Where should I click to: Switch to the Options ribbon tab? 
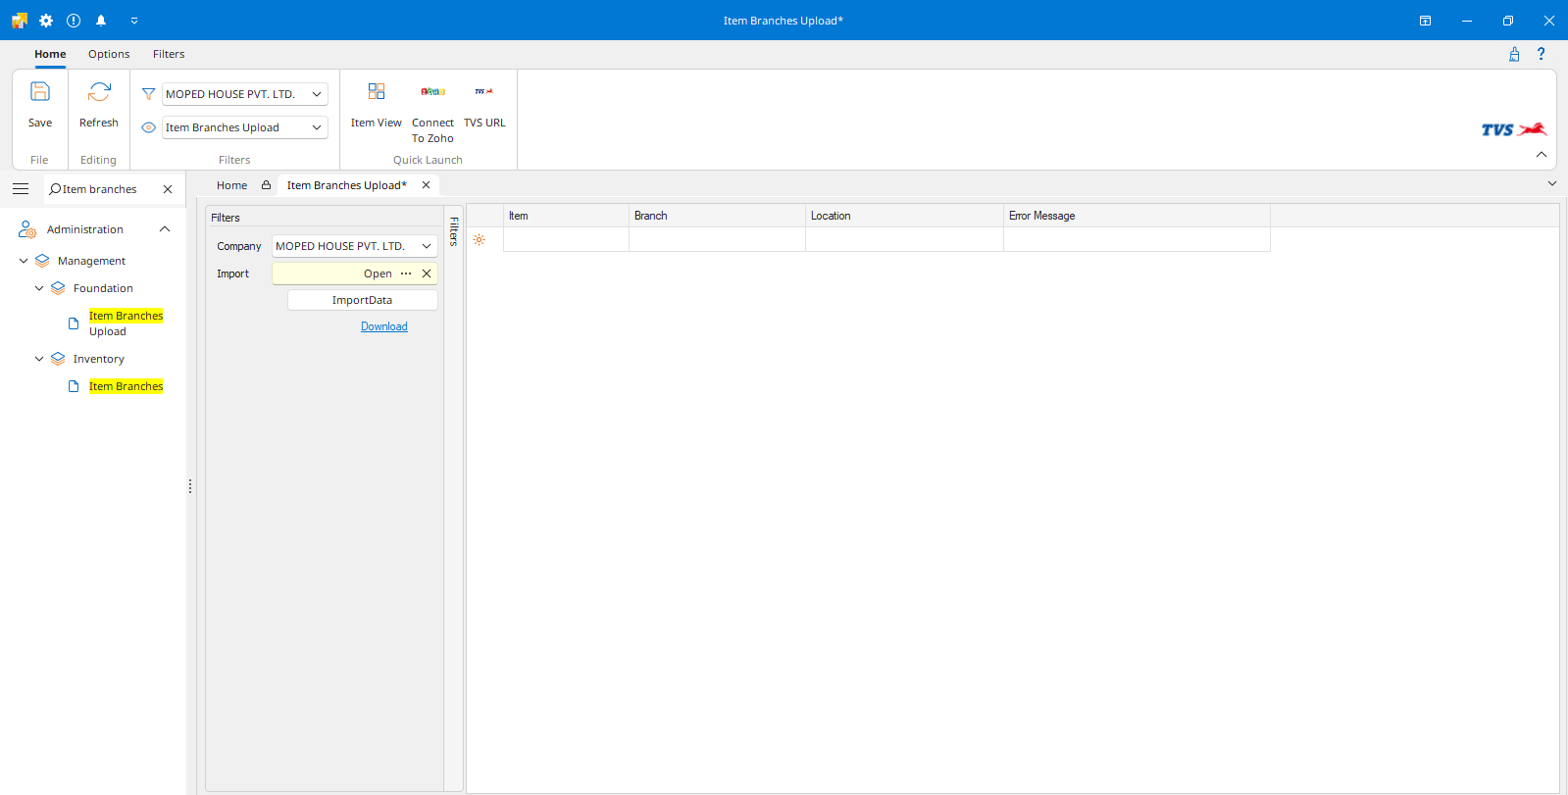tap(109, 54)
